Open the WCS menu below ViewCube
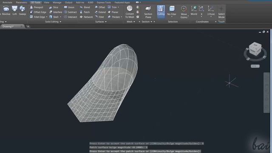Viewport: 272px width, 153px height. coord(255,66)
